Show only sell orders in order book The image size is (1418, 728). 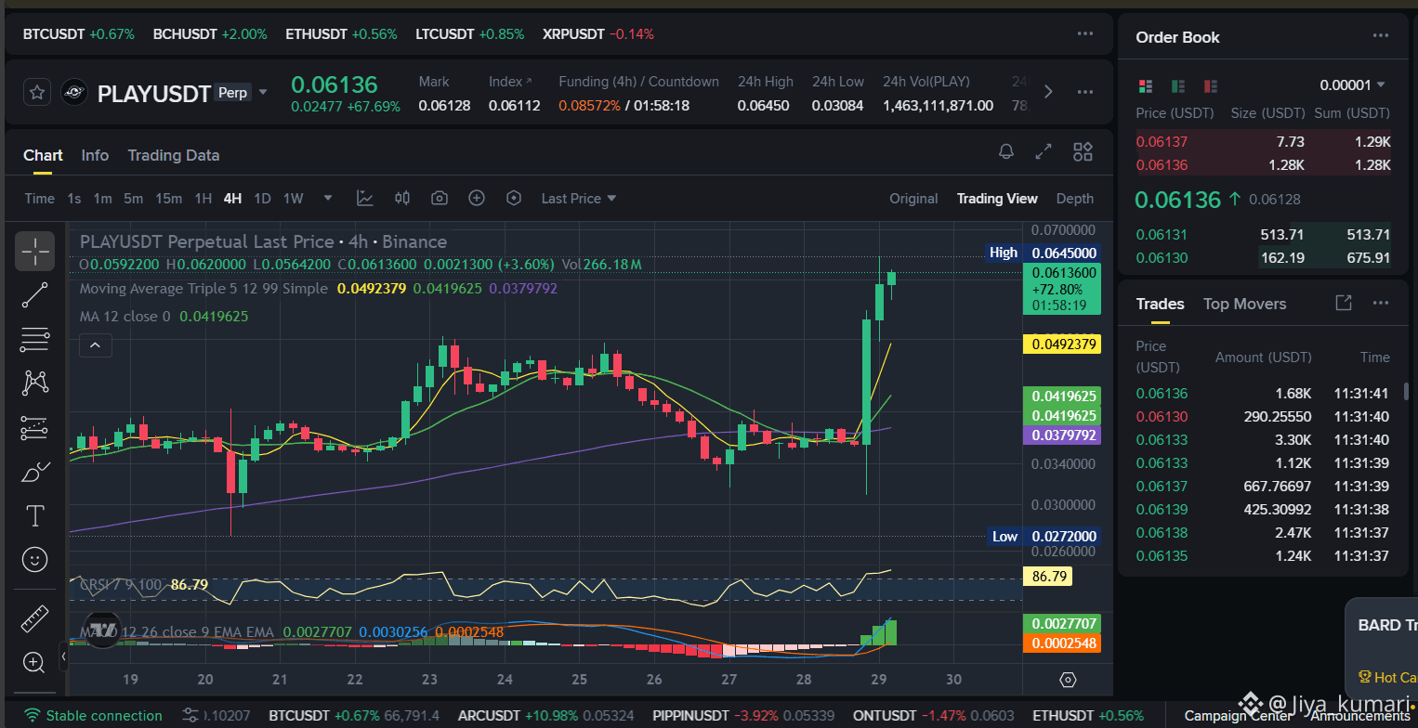[x=1211, y=86]
